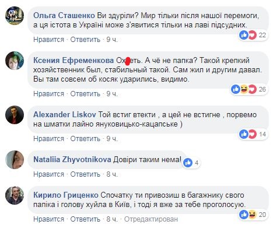Image resolution: width=280 pixels, height=228 pixels.
Task: Open the 8 ч. timestamp on Кирило's comment
Action: click(x=112, y=219)
